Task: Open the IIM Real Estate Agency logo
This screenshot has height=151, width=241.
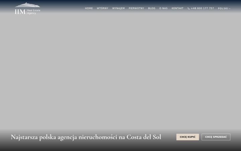Action: (x=27, y=8)
